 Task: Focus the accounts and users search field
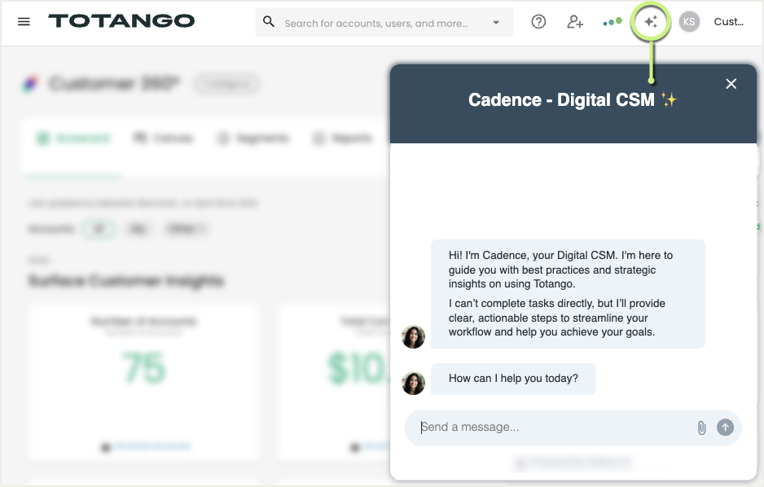376,23
